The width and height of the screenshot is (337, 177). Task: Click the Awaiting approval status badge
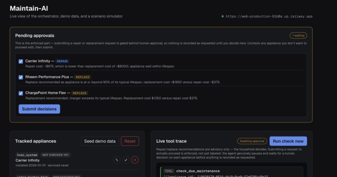coord(252,141)
